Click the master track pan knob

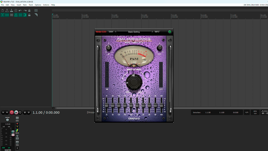[x=7, y=120]
